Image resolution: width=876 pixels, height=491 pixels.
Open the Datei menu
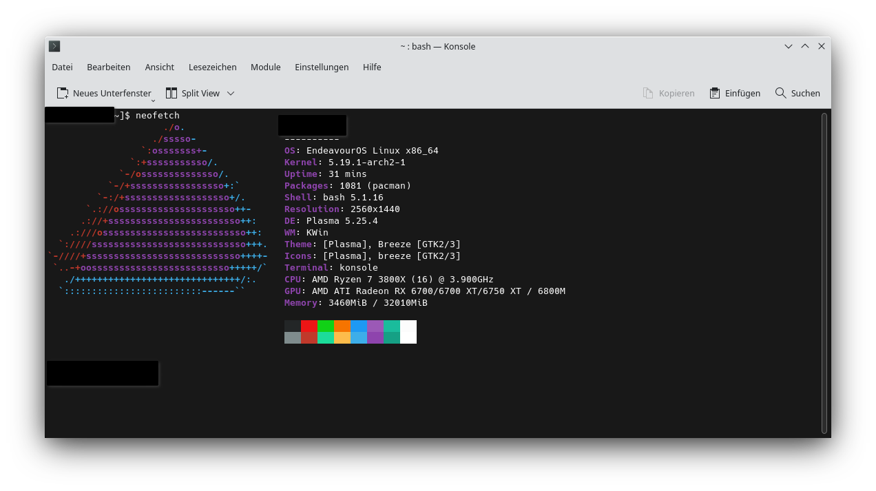pyautogui.click(x=62, y=67)
